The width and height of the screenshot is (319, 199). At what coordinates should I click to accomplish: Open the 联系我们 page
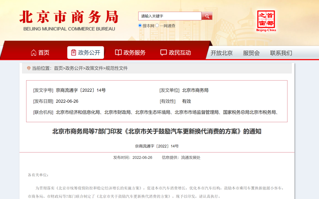click(281, 53)
